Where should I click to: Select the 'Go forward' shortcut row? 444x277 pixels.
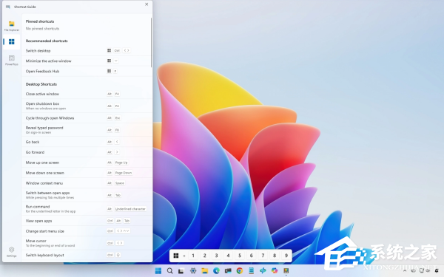[87, 152]
